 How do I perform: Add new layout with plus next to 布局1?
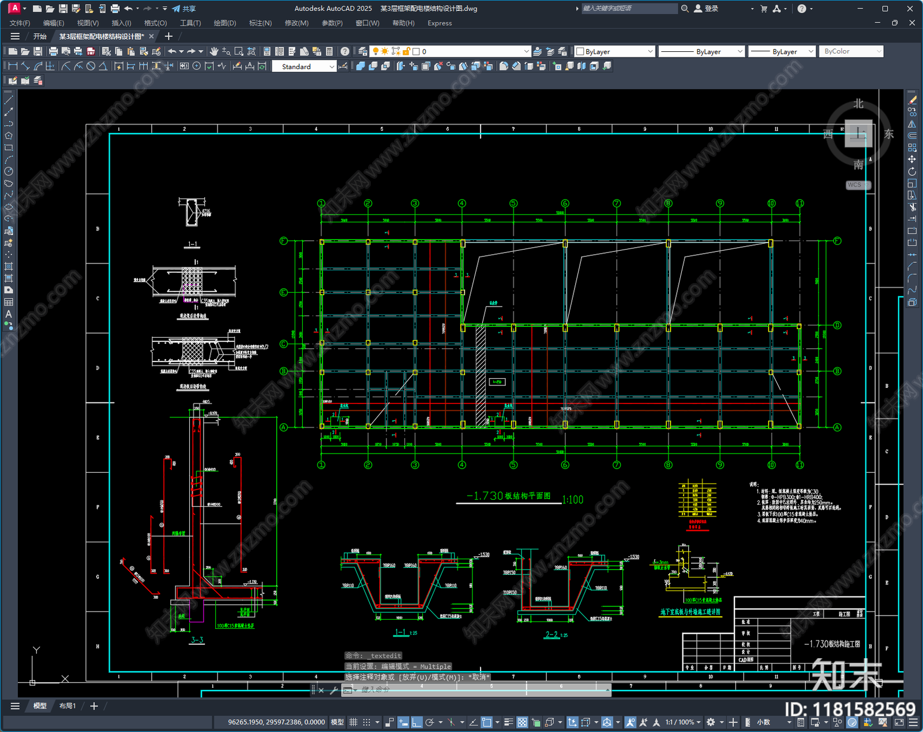tap(94, 706)
